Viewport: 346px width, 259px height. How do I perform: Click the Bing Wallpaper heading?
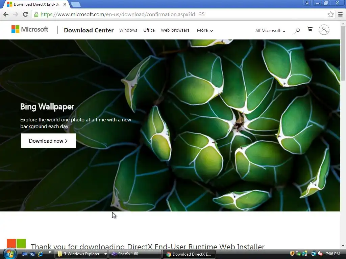[47, 107]
